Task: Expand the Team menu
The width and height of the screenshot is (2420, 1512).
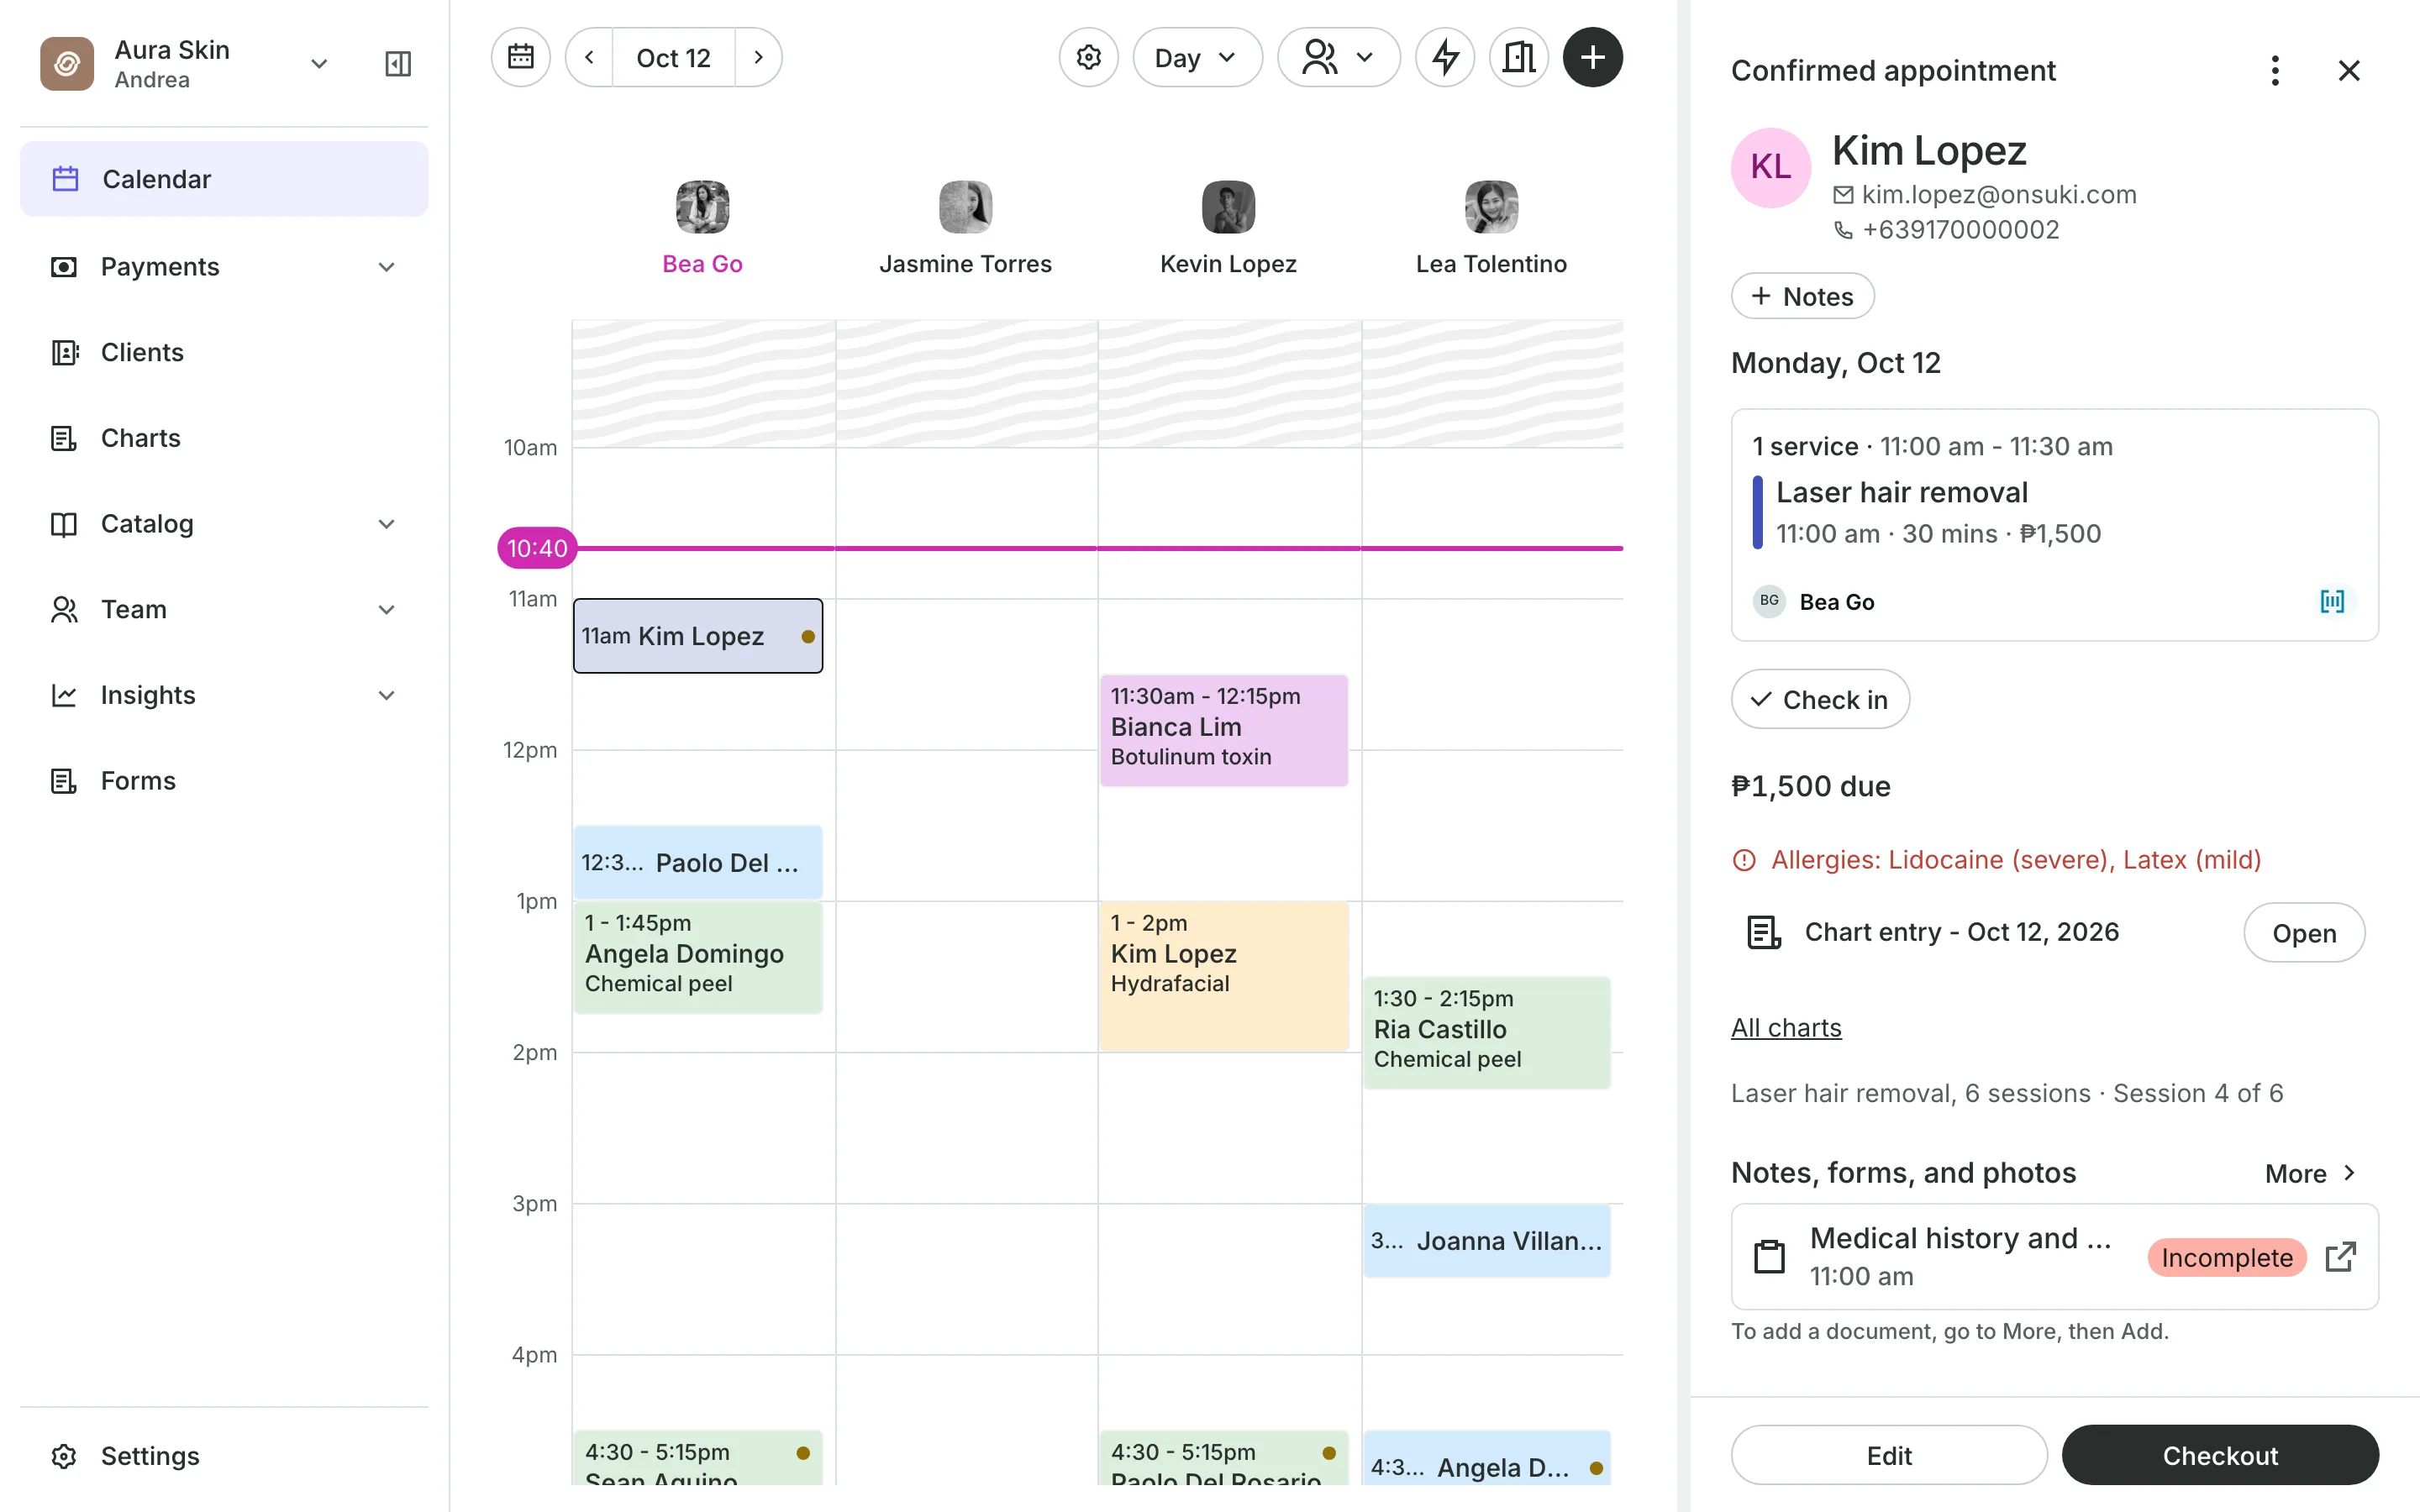Action: pyautogui.click(x=387, y=609)
